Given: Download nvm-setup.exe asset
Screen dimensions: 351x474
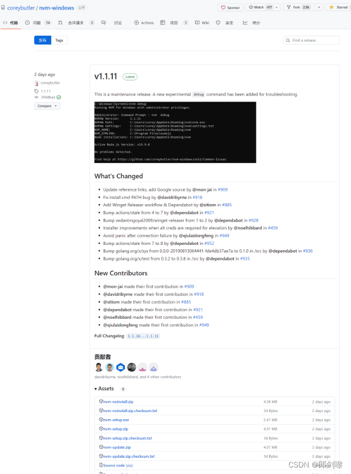Looking at the screenshot, I should point(116,420).
